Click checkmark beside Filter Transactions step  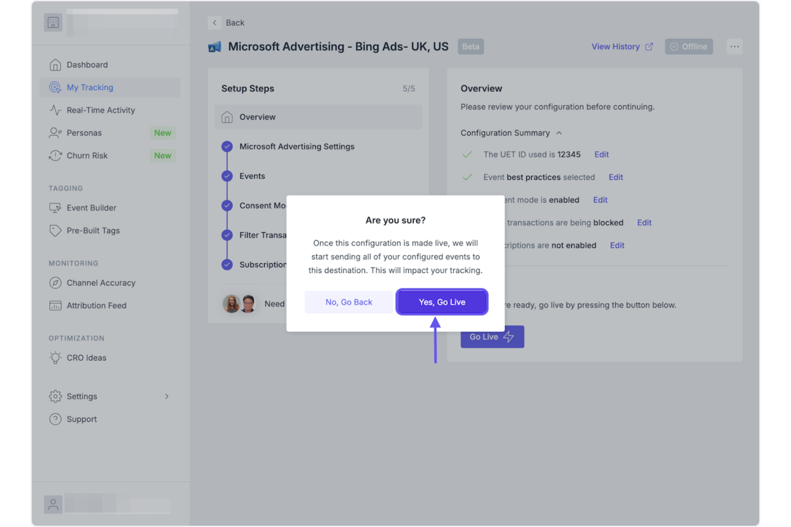click(227, 235)
